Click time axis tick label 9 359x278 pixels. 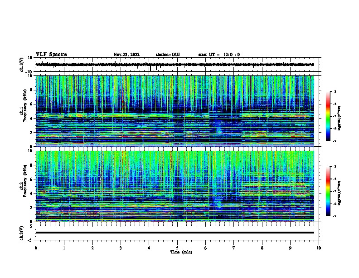coord(290,248)
